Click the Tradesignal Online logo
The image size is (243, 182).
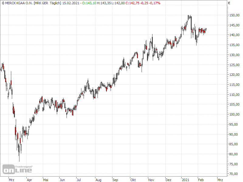pos(18,169)
